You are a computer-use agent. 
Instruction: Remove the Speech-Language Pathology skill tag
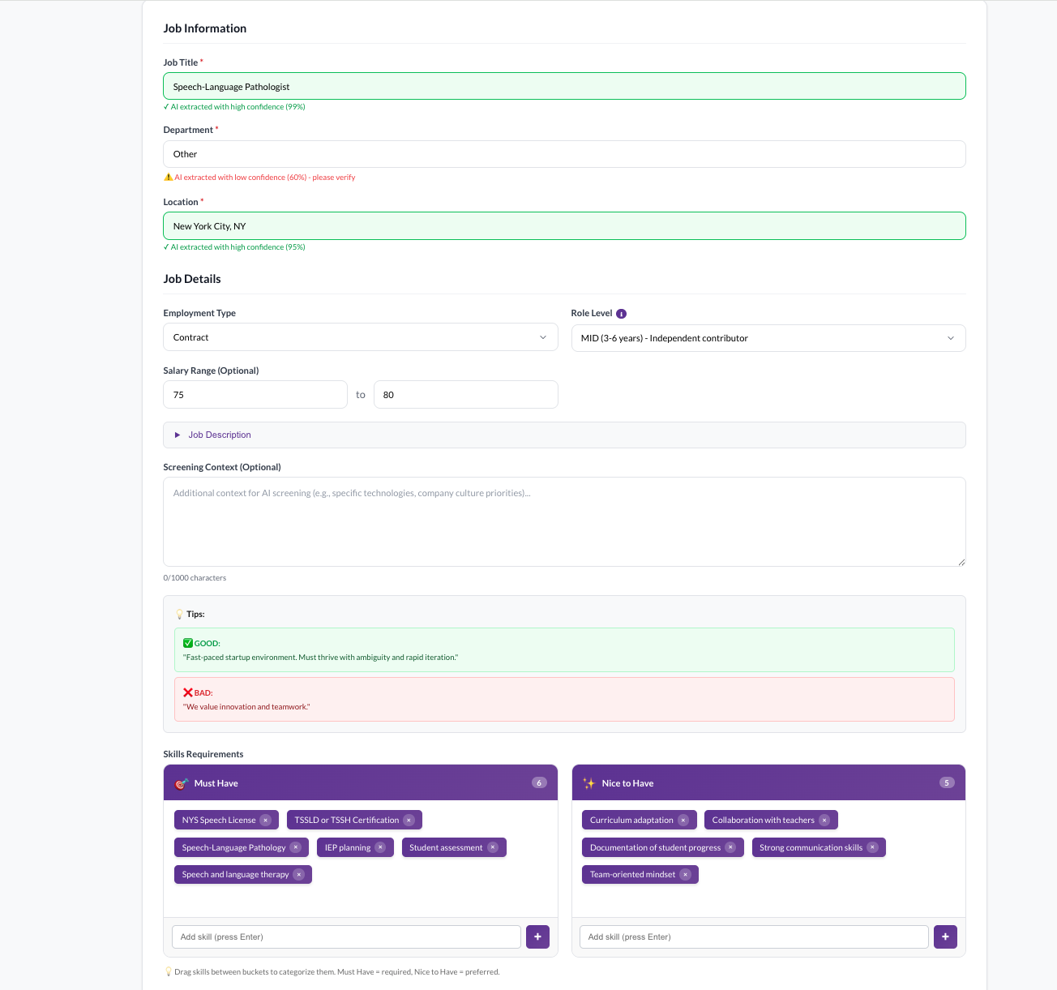tap(295, 847)
